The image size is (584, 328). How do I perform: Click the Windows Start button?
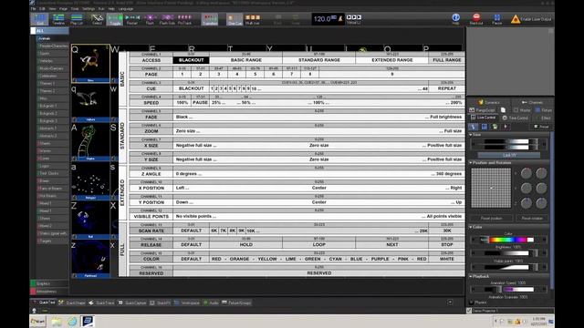tap(38, 322)
